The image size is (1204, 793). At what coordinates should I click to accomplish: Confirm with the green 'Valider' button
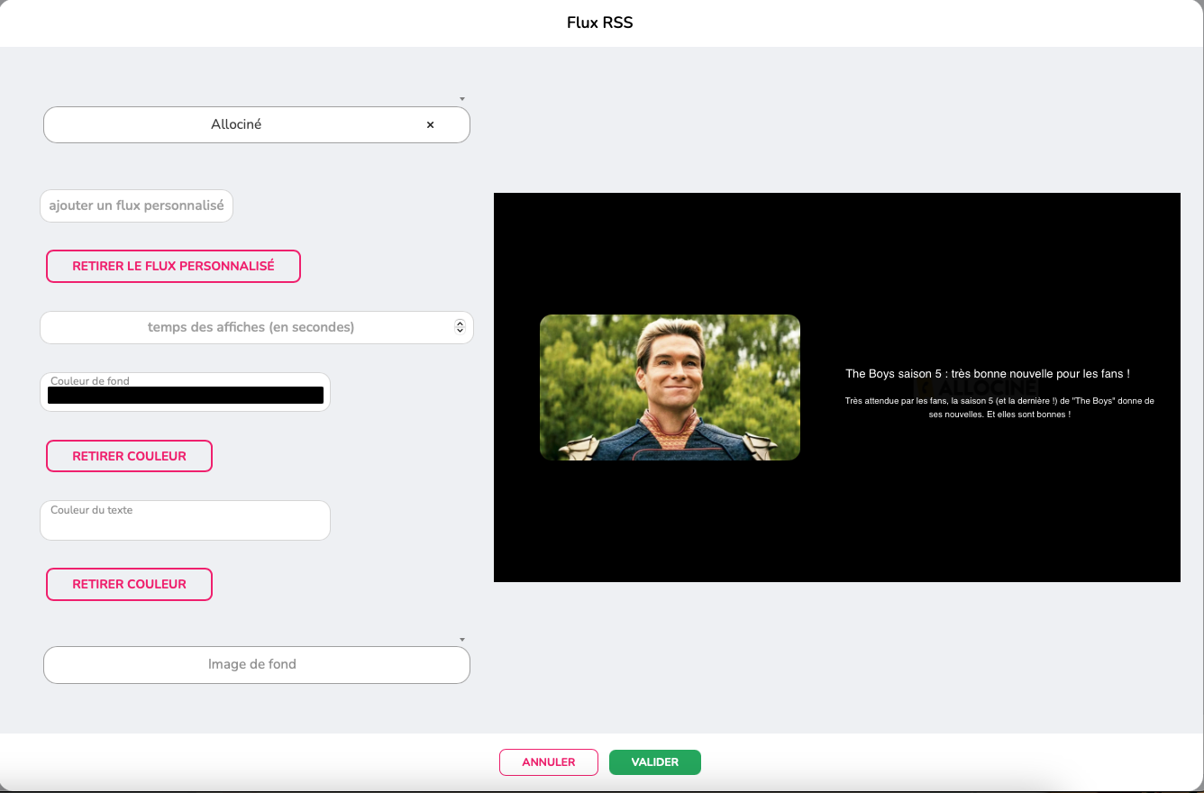[x=655, y=762]
